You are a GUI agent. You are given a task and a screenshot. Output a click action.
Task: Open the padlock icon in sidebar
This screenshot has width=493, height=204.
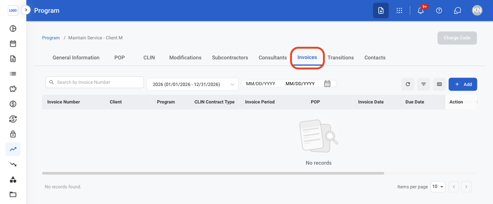(x=13, y=134)
